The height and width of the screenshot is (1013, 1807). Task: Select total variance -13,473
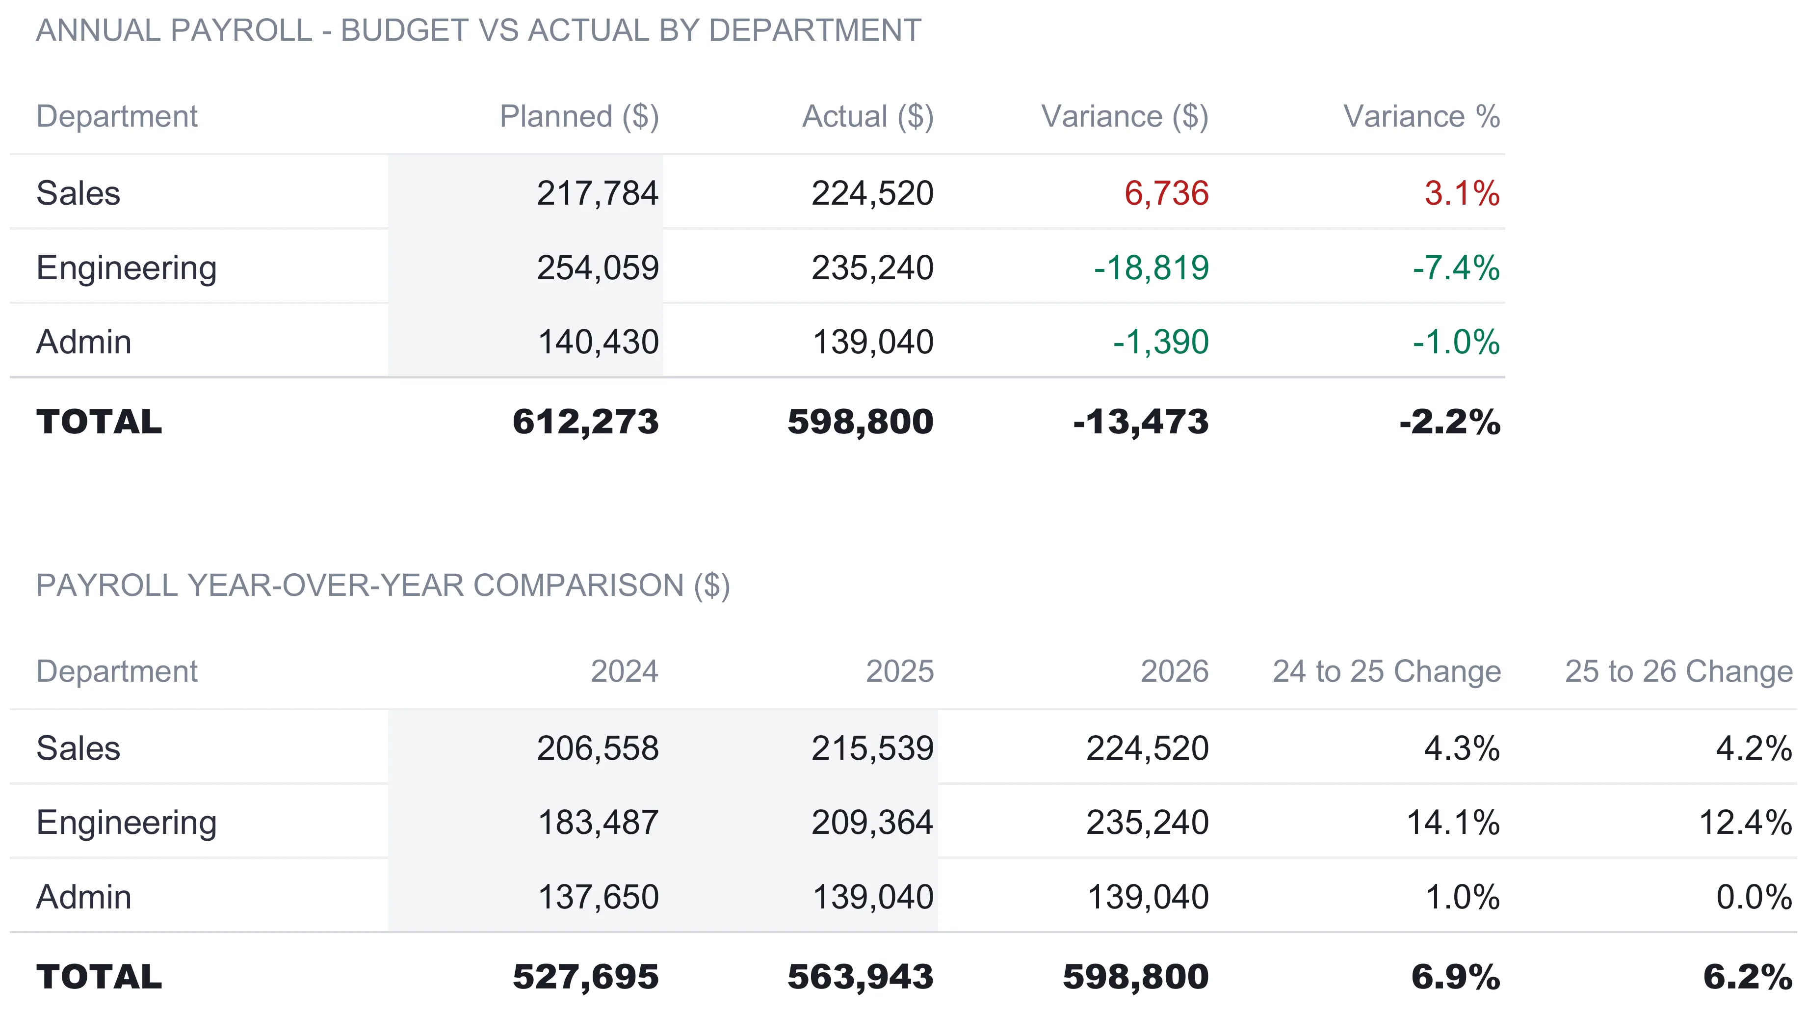(x=1141, y=422)
